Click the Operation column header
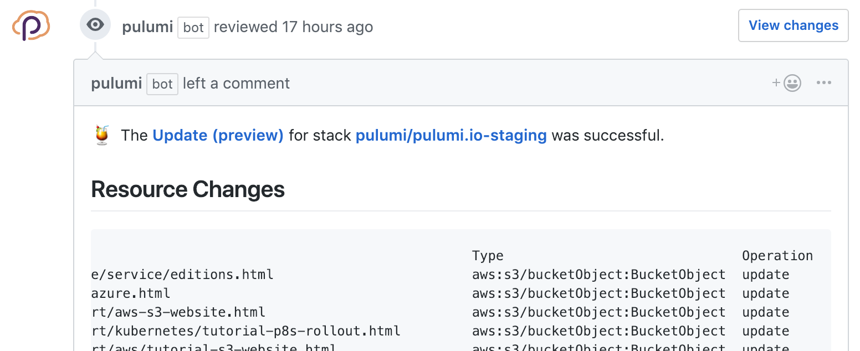Image resolution: width=860 pixels, height=351 pixels. (777, 255)
